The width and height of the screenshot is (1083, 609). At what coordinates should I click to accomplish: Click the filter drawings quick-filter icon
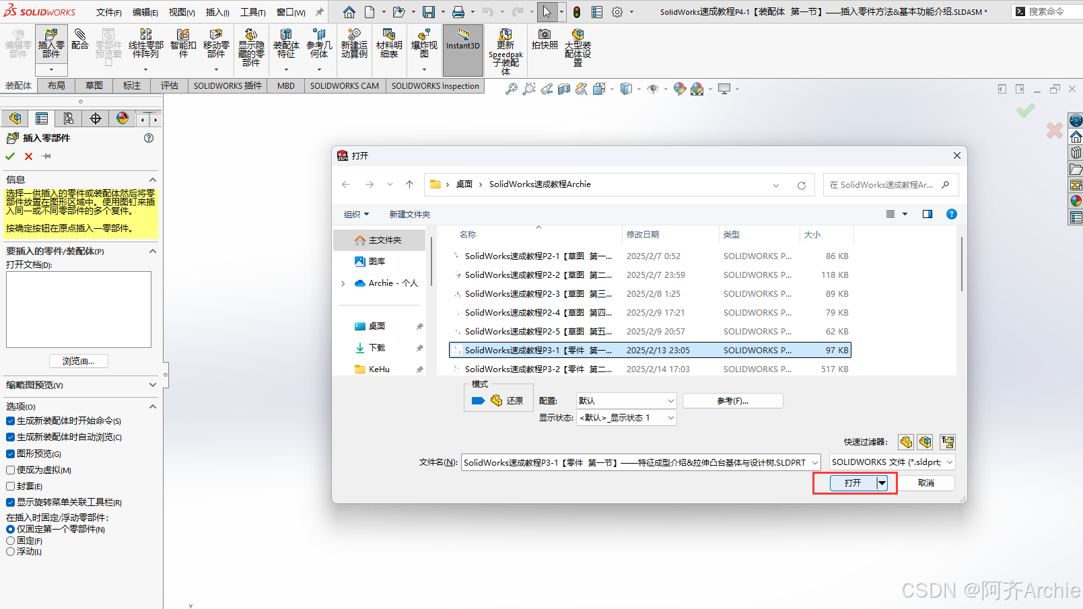click(x=948, y=442)
